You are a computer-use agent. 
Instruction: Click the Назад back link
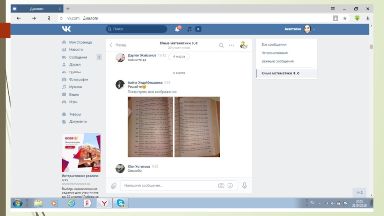point(118,45)
